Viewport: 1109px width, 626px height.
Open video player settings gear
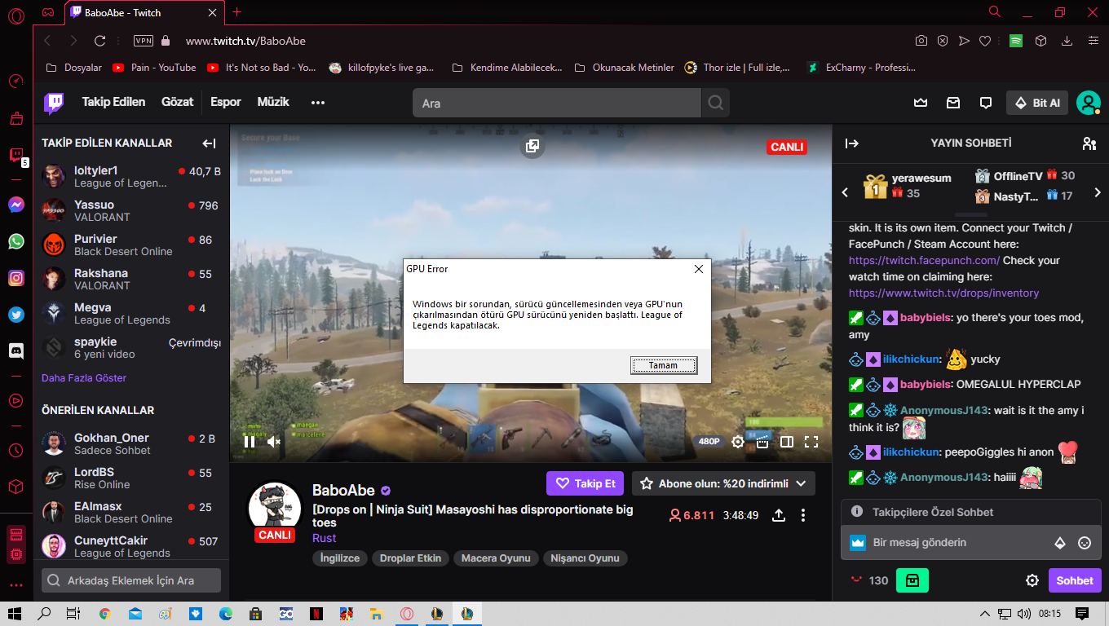(x=738, y=442)
